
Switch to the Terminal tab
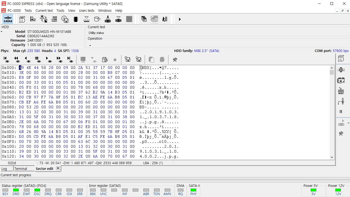(21, 169)
